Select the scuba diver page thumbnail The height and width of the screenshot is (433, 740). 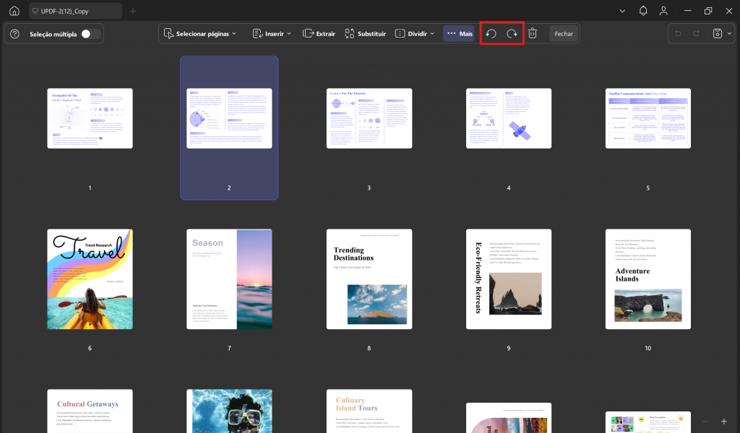point(229,411)
